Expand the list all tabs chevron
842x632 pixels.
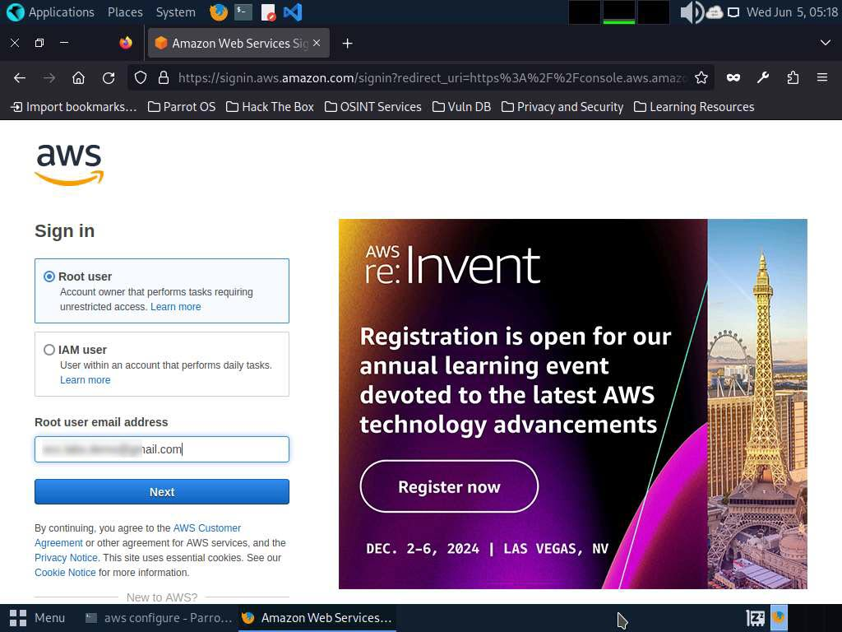tap(826, 43)
